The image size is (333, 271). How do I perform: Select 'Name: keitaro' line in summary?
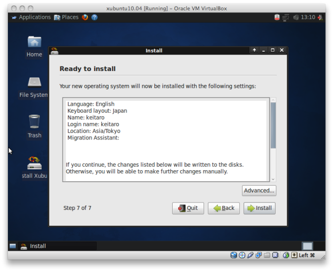(x=86, y=118)
